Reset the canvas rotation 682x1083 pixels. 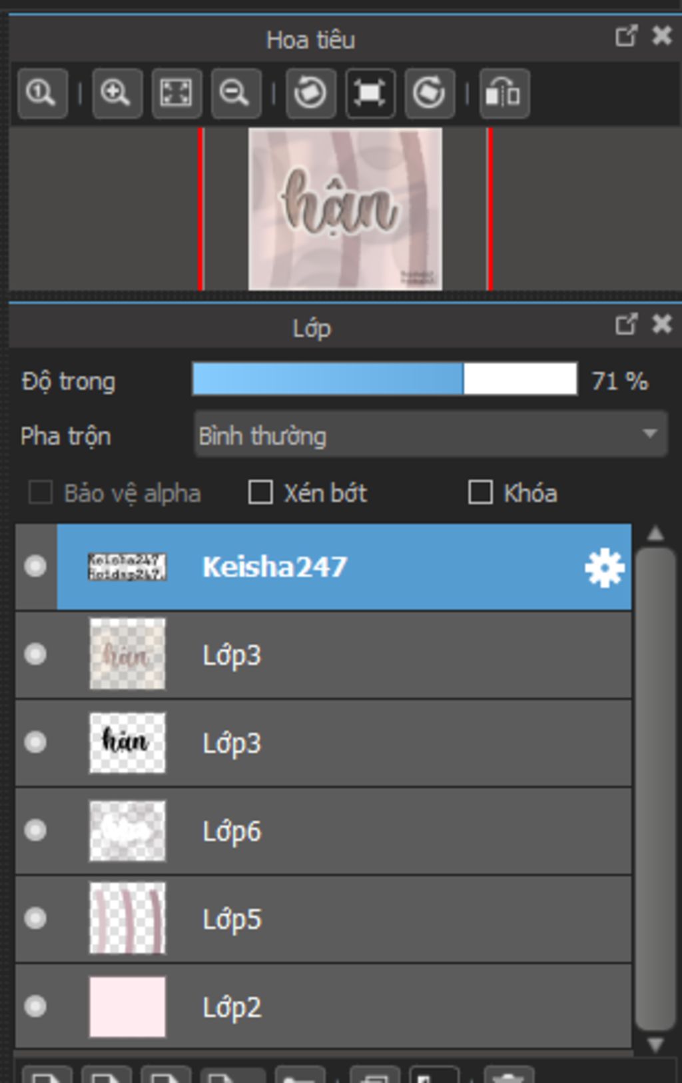[x=370, y=93]
